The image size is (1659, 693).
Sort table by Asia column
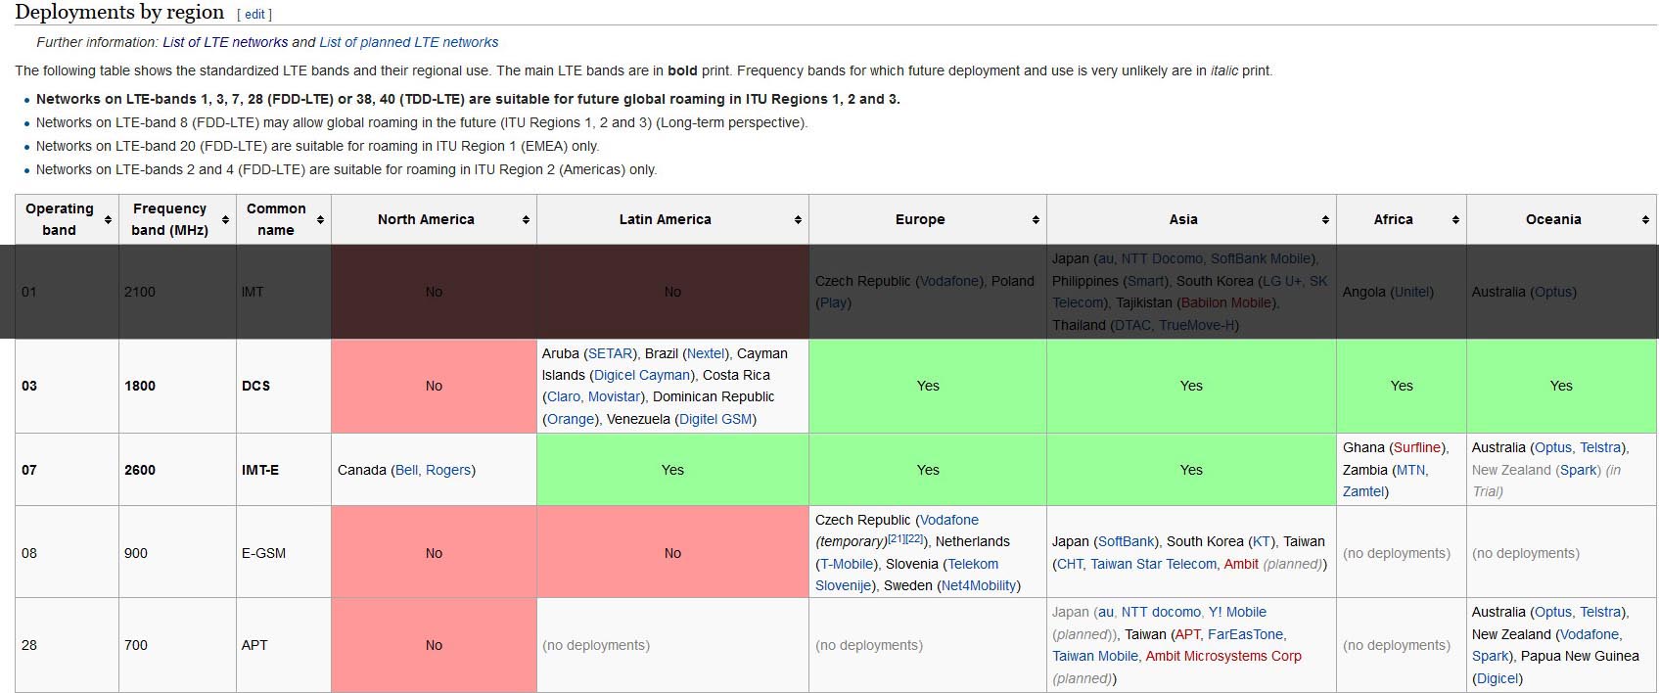click(x=1325, y=219)
